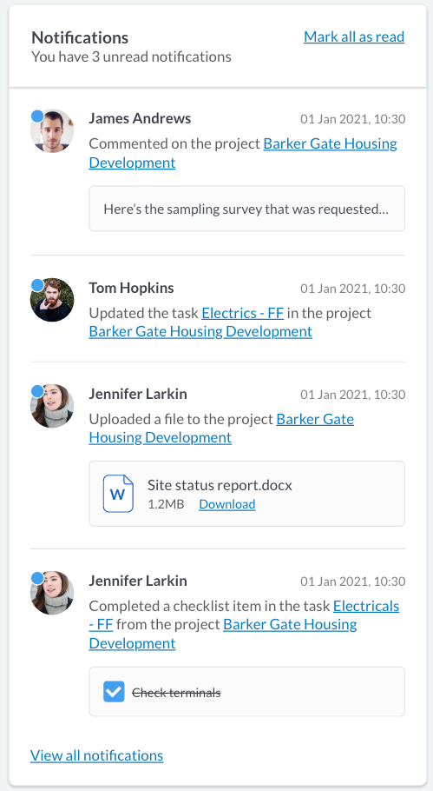
Task: Click Jennifer Larkin's avatar on the file upload notification
Action: tap(52, 406)
